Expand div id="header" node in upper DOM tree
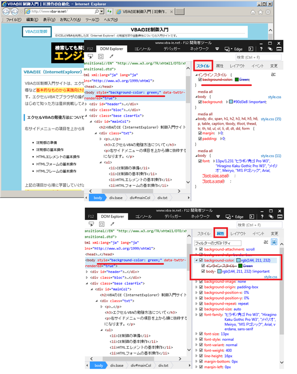 (x=86, y=104)
